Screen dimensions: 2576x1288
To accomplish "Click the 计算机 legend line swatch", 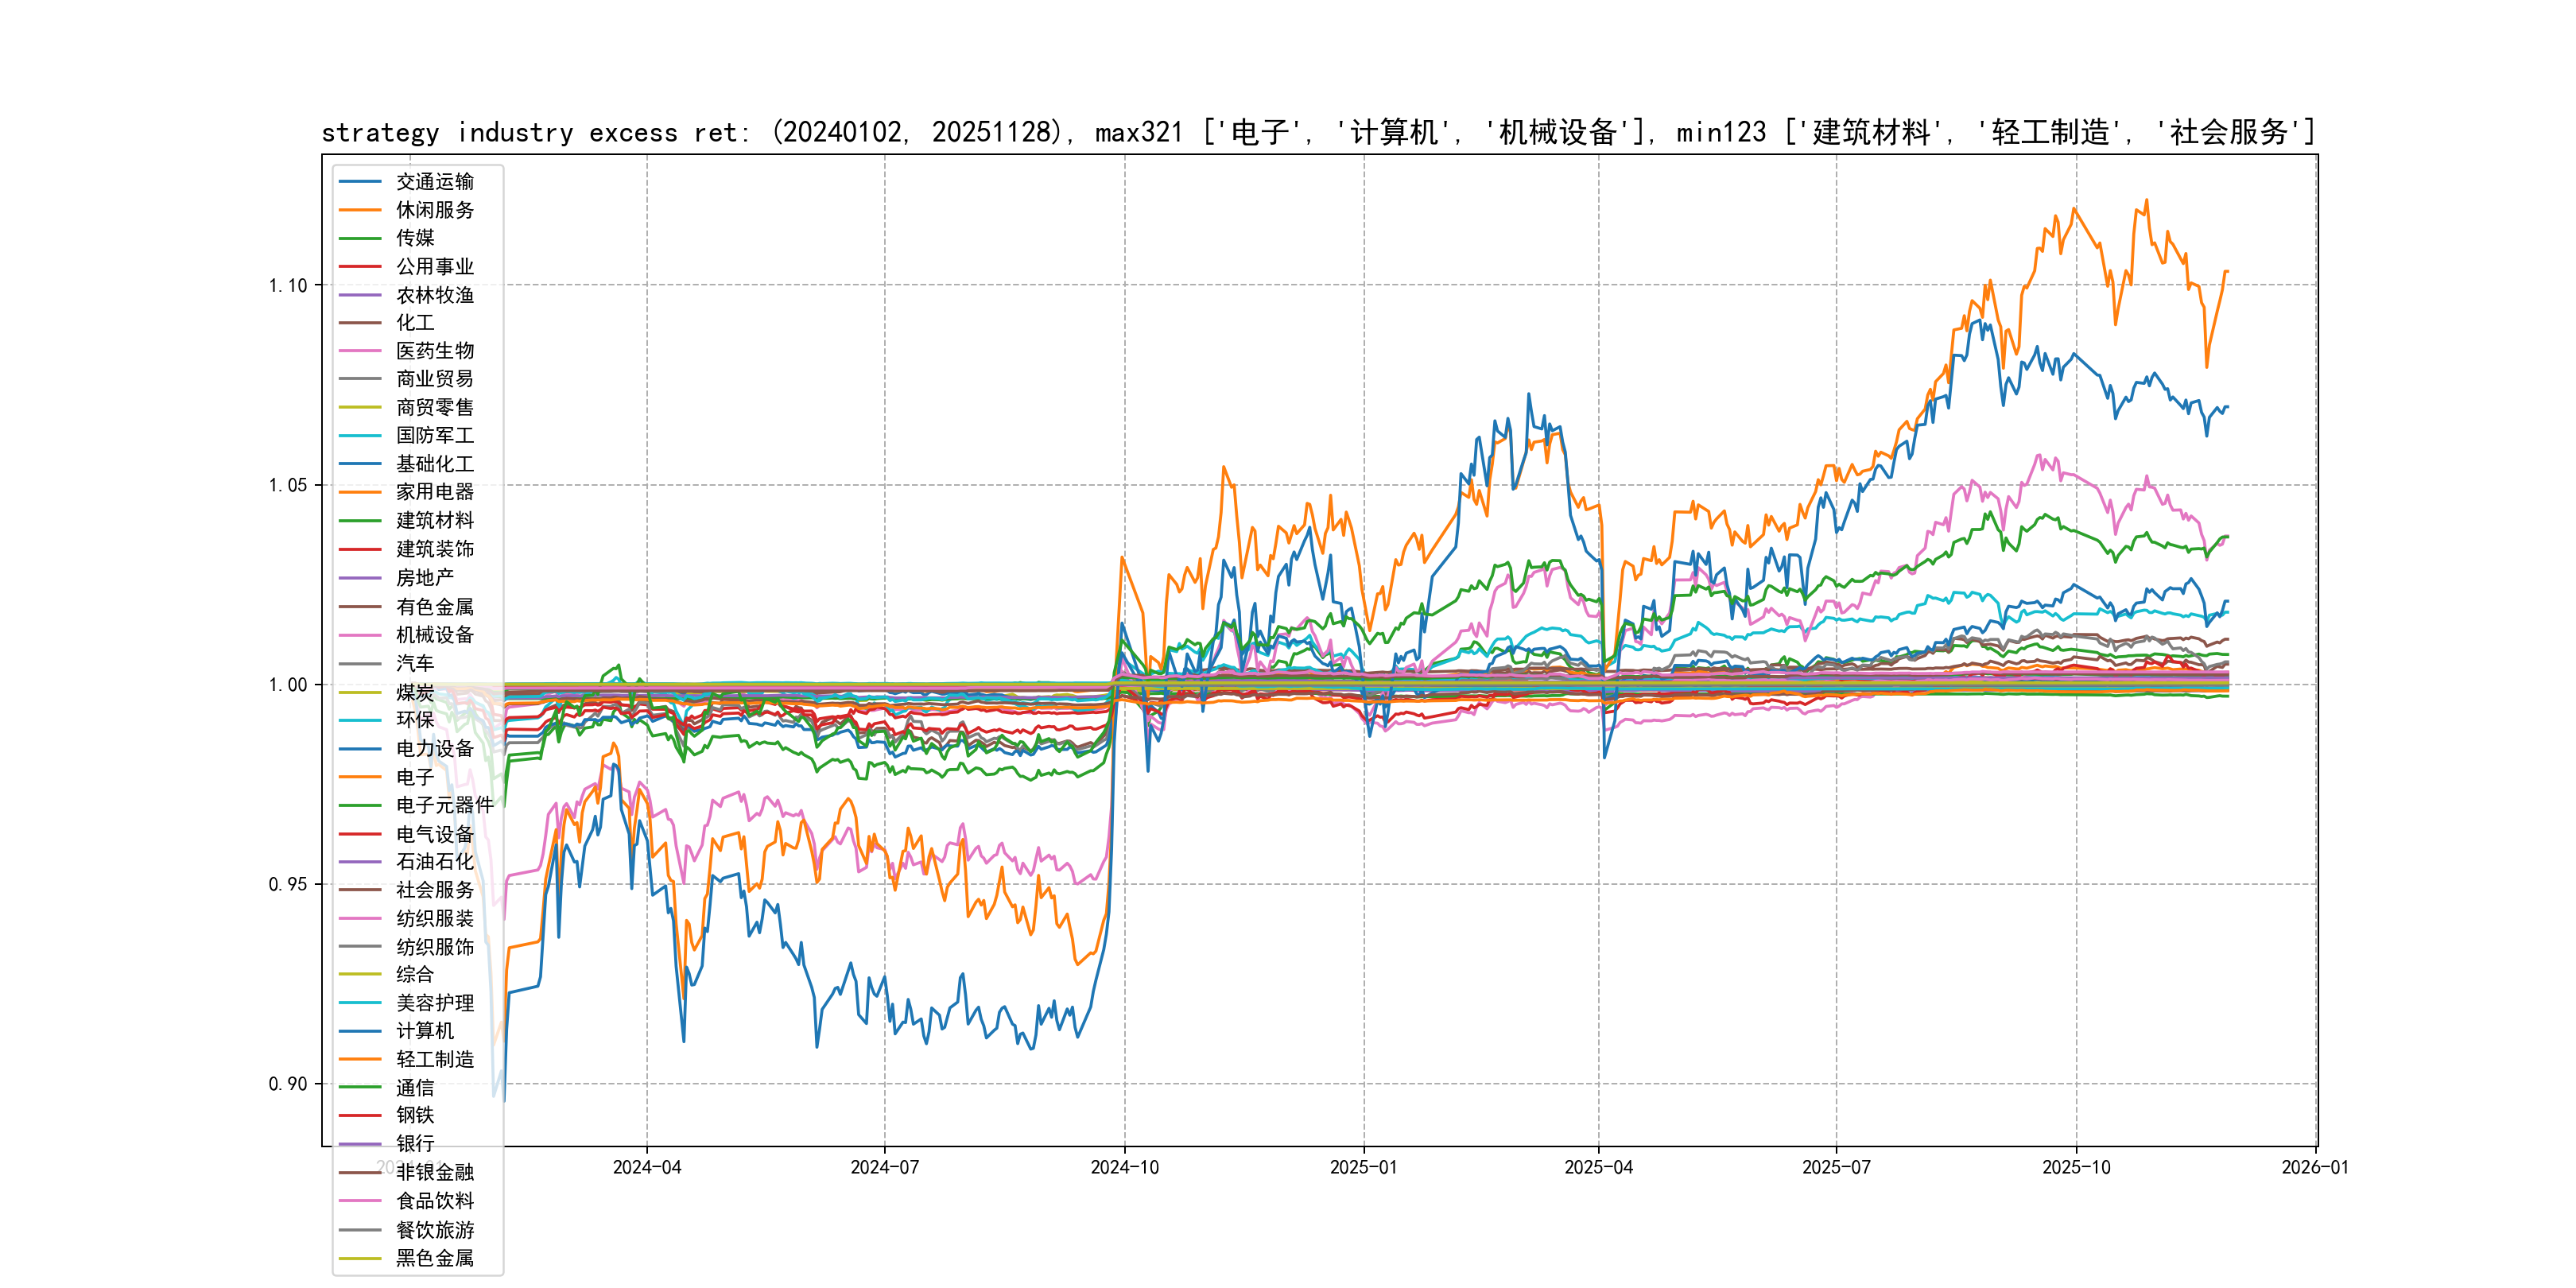I will point(360,1031).
